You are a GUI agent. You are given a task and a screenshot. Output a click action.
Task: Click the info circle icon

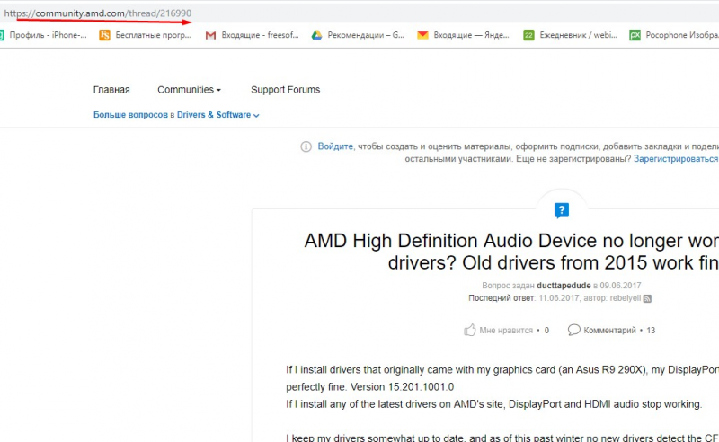point(306,146)
